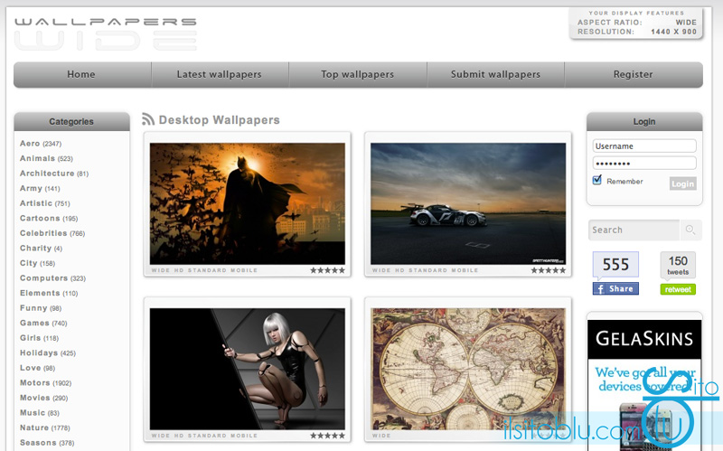
Task: Open the Top wallpapers tab
Action: (357, 74)
